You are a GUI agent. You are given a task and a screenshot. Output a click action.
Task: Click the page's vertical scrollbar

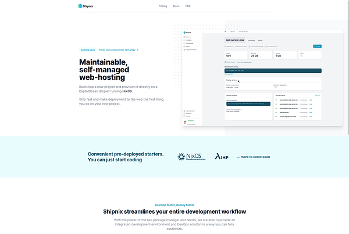coord(348,67)
